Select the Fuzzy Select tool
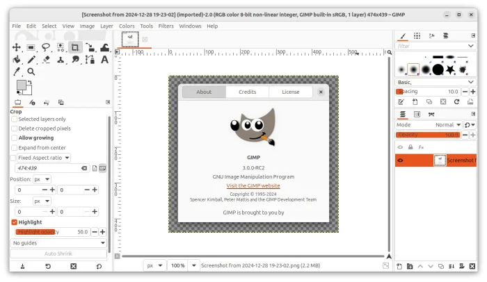Viewport: 487px width, 282px height. tap(61, 47)
